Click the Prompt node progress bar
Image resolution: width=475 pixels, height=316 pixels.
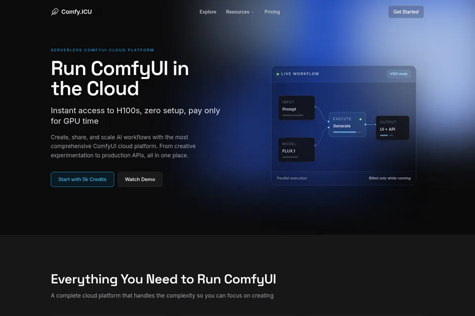pos(293,115)
